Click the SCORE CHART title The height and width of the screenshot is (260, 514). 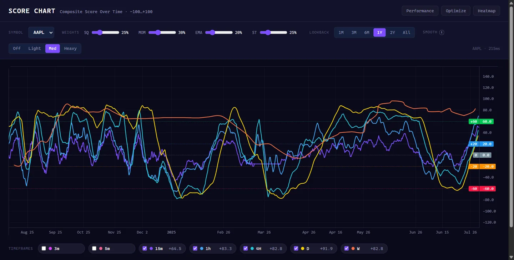(x=32, y=11)
